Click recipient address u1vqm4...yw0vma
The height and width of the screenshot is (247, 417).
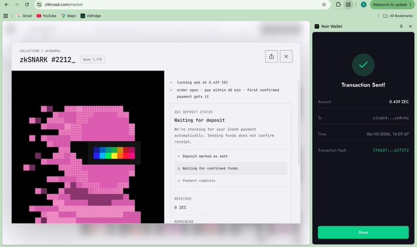391,118
